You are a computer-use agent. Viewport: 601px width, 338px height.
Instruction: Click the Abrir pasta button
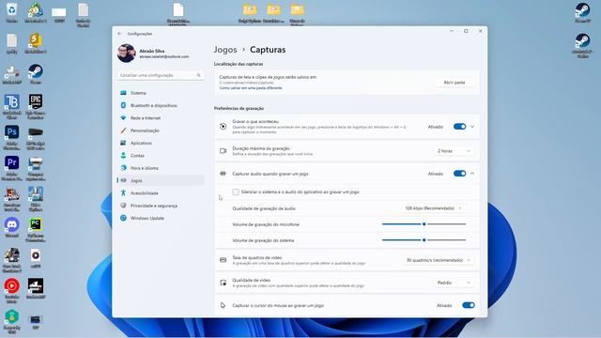point(455,83)
